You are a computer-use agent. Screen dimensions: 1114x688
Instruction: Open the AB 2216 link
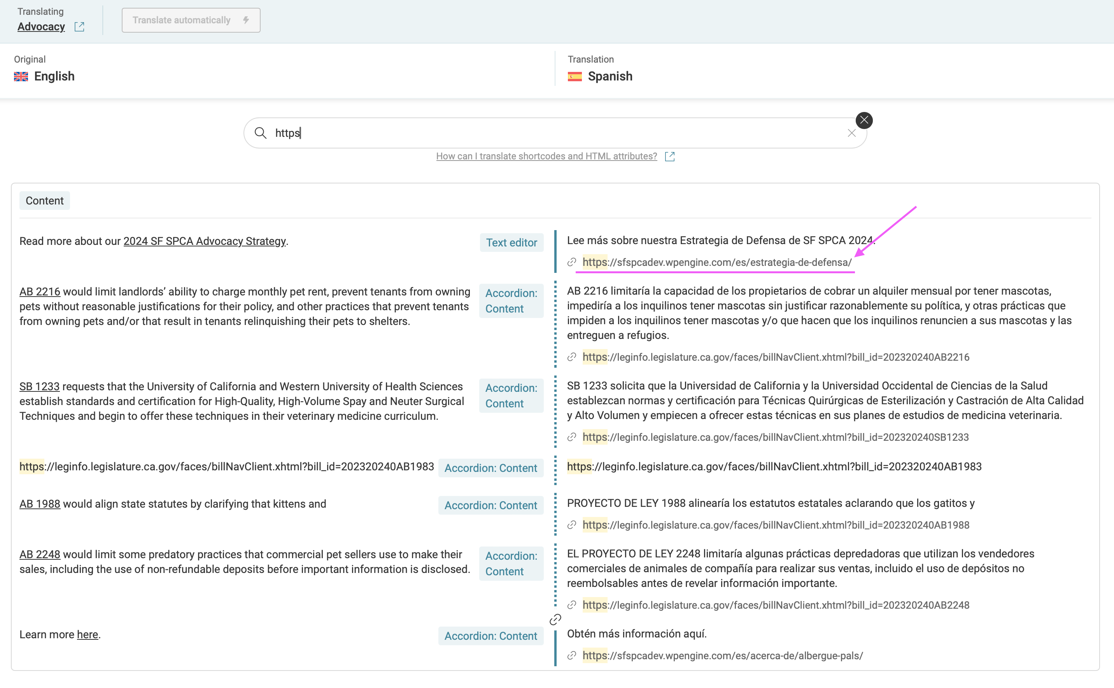40,292
